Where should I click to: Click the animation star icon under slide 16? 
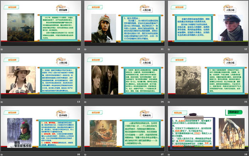pos(2,155)
